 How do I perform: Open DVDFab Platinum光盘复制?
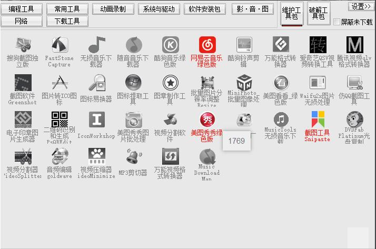click(355, 119)
